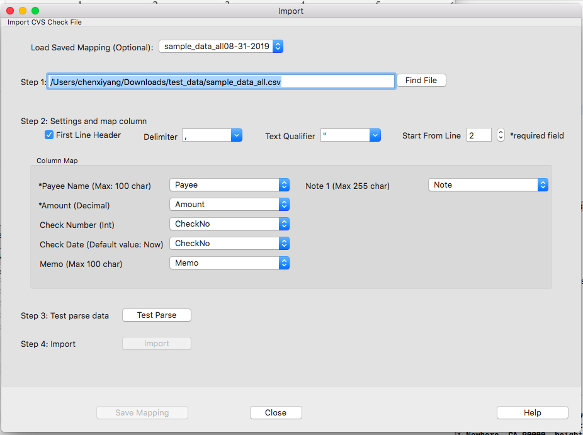This screenshot has width=583, height=435.
Task: Open the Payee Name column dropdown
Action: [x=229, y=185]
